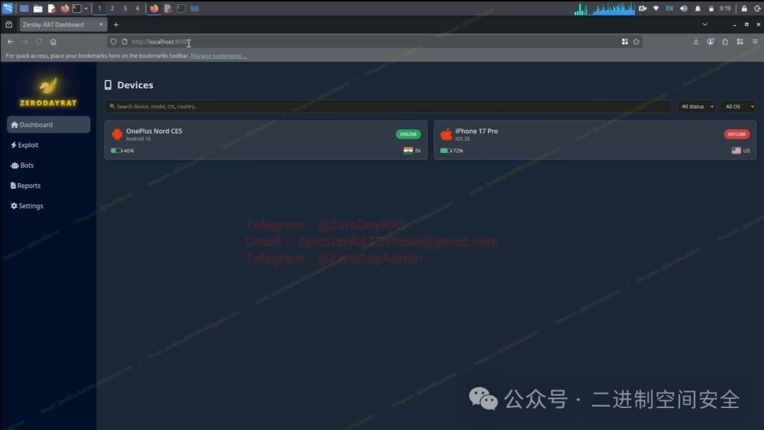Image resolution: width=764 pixels, height=430 pixels.
Task: Click the 72% battery indicator
Action: [451, 151]
